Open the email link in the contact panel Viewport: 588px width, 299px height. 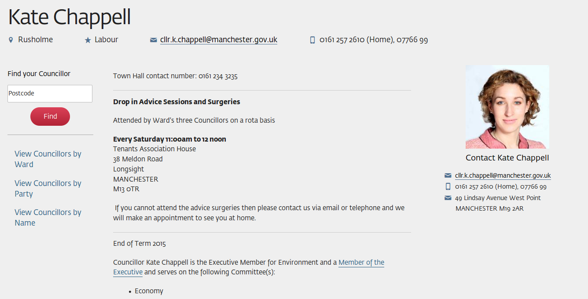coord(503,175)
